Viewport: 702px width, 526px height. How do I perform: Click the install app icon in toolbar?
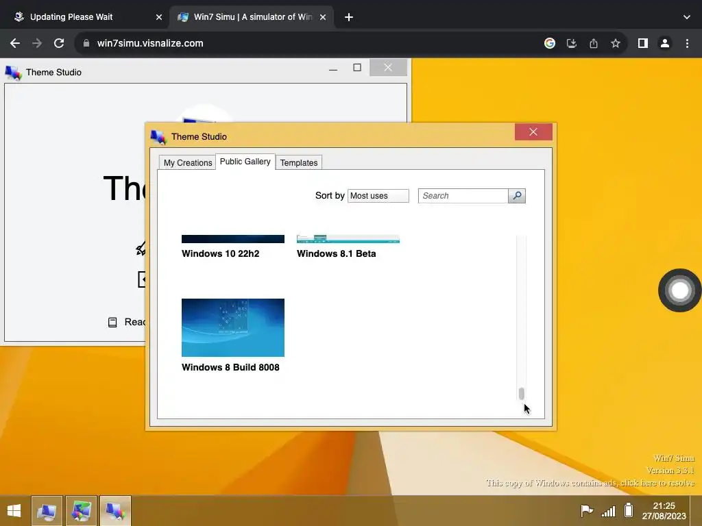click(x=572, y=43)
